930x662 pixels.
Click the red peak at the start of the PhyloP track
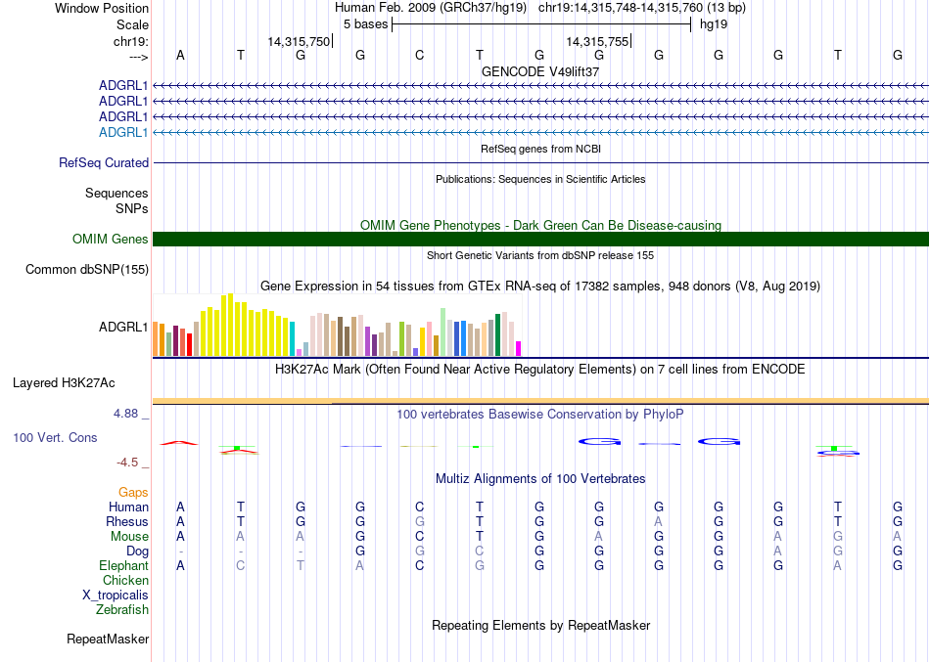coord(179,443)
